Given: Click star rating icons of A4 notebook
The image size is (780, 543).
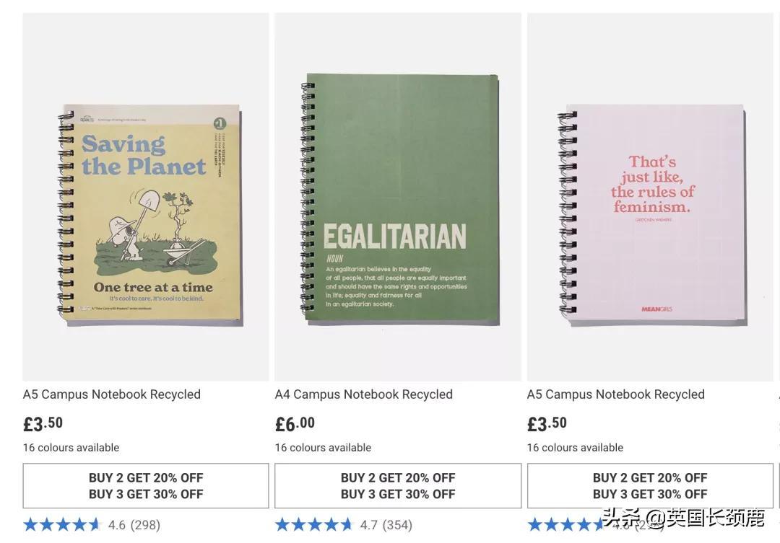Looking at the screenshot, I should click(314, 525).
